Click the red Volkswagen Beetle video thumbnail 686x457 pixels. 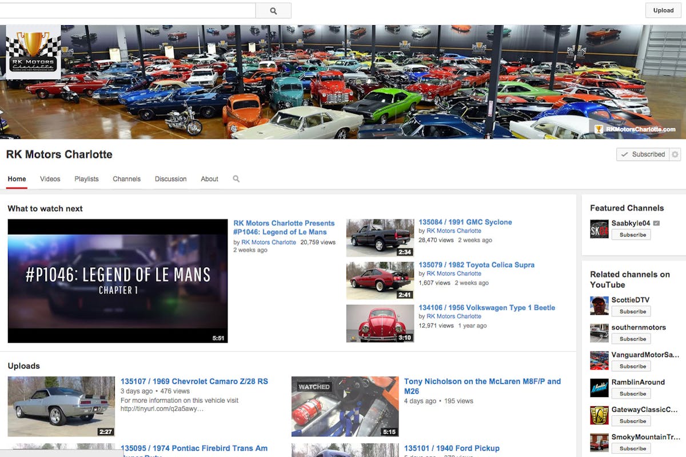(380, 323)
